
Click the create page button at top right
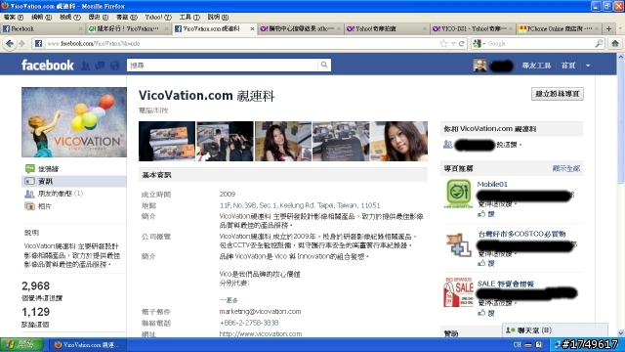pos(558,94)
